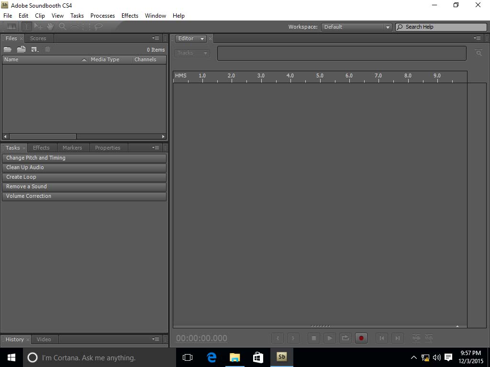Toggle the spectral frequency display icon
The image size is (490, 367).
click(11, 27)
